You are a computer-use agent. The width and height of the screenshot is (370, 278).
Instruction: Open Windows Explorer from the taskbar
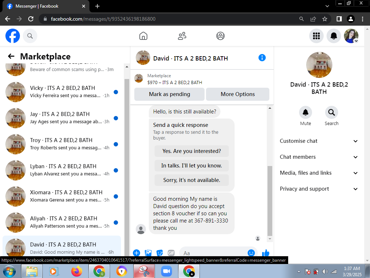click(32, 271)
